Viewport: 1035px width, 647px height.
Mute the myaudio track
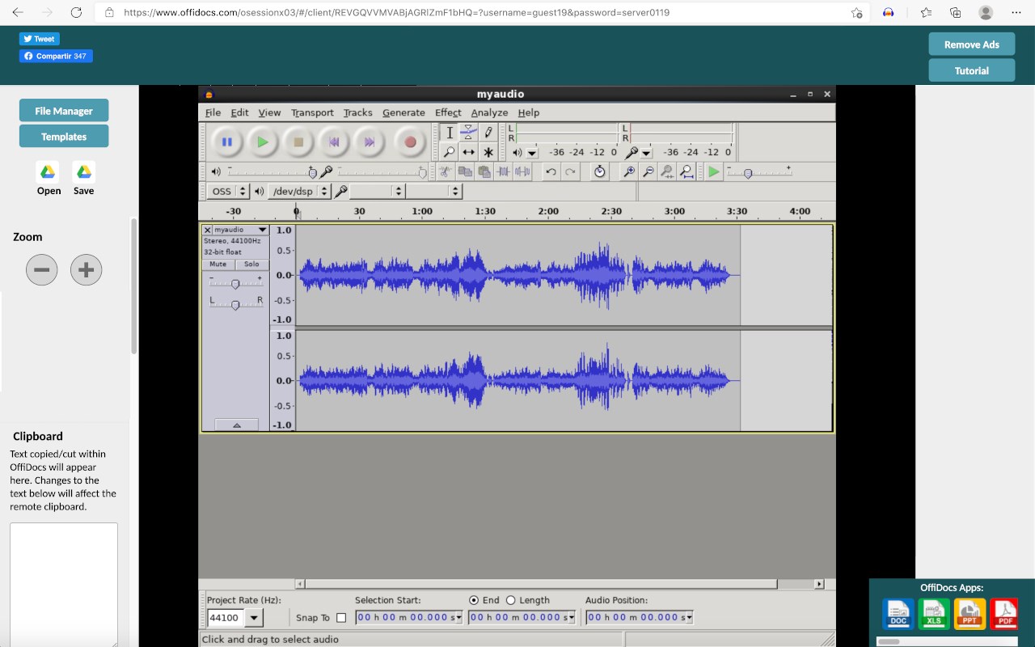coord(218,264)
